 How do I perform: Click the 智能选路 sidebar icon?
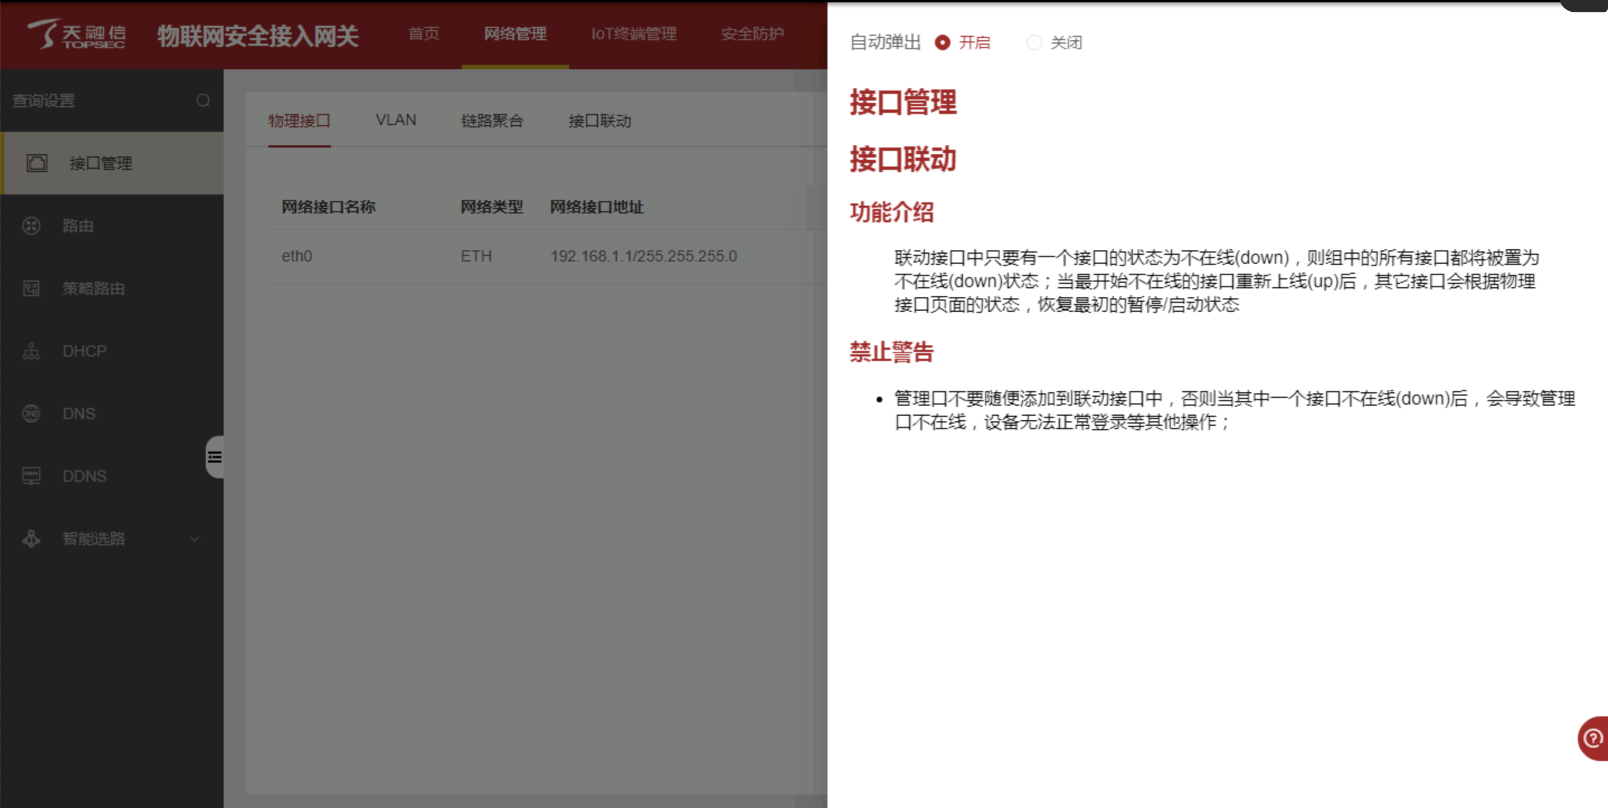31,538
